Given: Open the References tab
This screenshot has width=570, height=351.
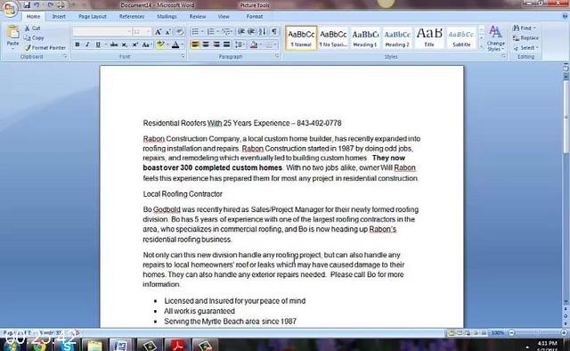Looking at the screenshot, I should [x=132, y=16].
